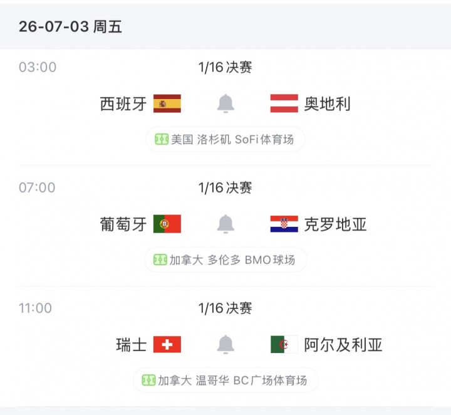The image size is (451, 415).
Task: Open the 美国 洛杉矶 SoFi体育场 venue tag
Action: click(x=225, y=139)
